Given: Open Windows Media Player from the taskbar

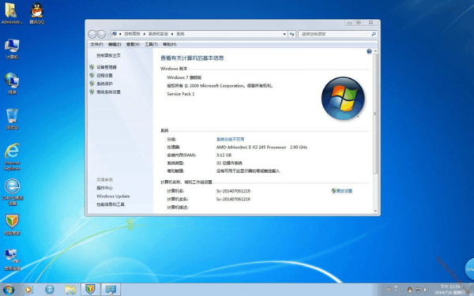Looking at the screenshot, I should tap(28, 290).
